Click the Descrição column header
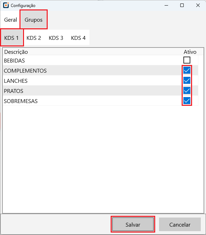 [16, 52]
